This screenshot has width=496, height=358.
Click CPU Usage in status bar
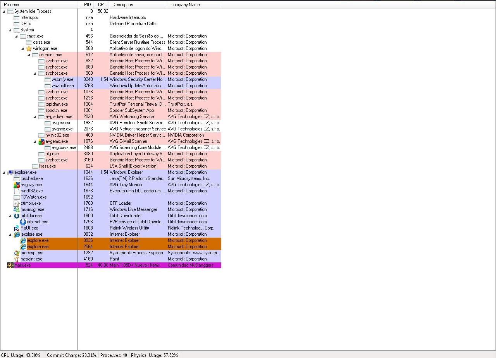tap(21, 355)
